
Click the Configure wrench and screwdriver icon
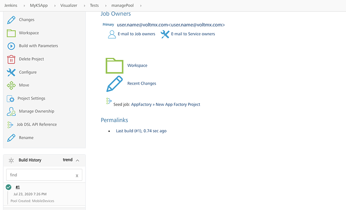pos(11,72)
